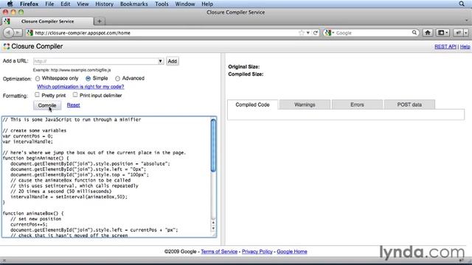Switch to the POST data tab
This screenshot has width=472, height=265.
(x=409, y=105)
